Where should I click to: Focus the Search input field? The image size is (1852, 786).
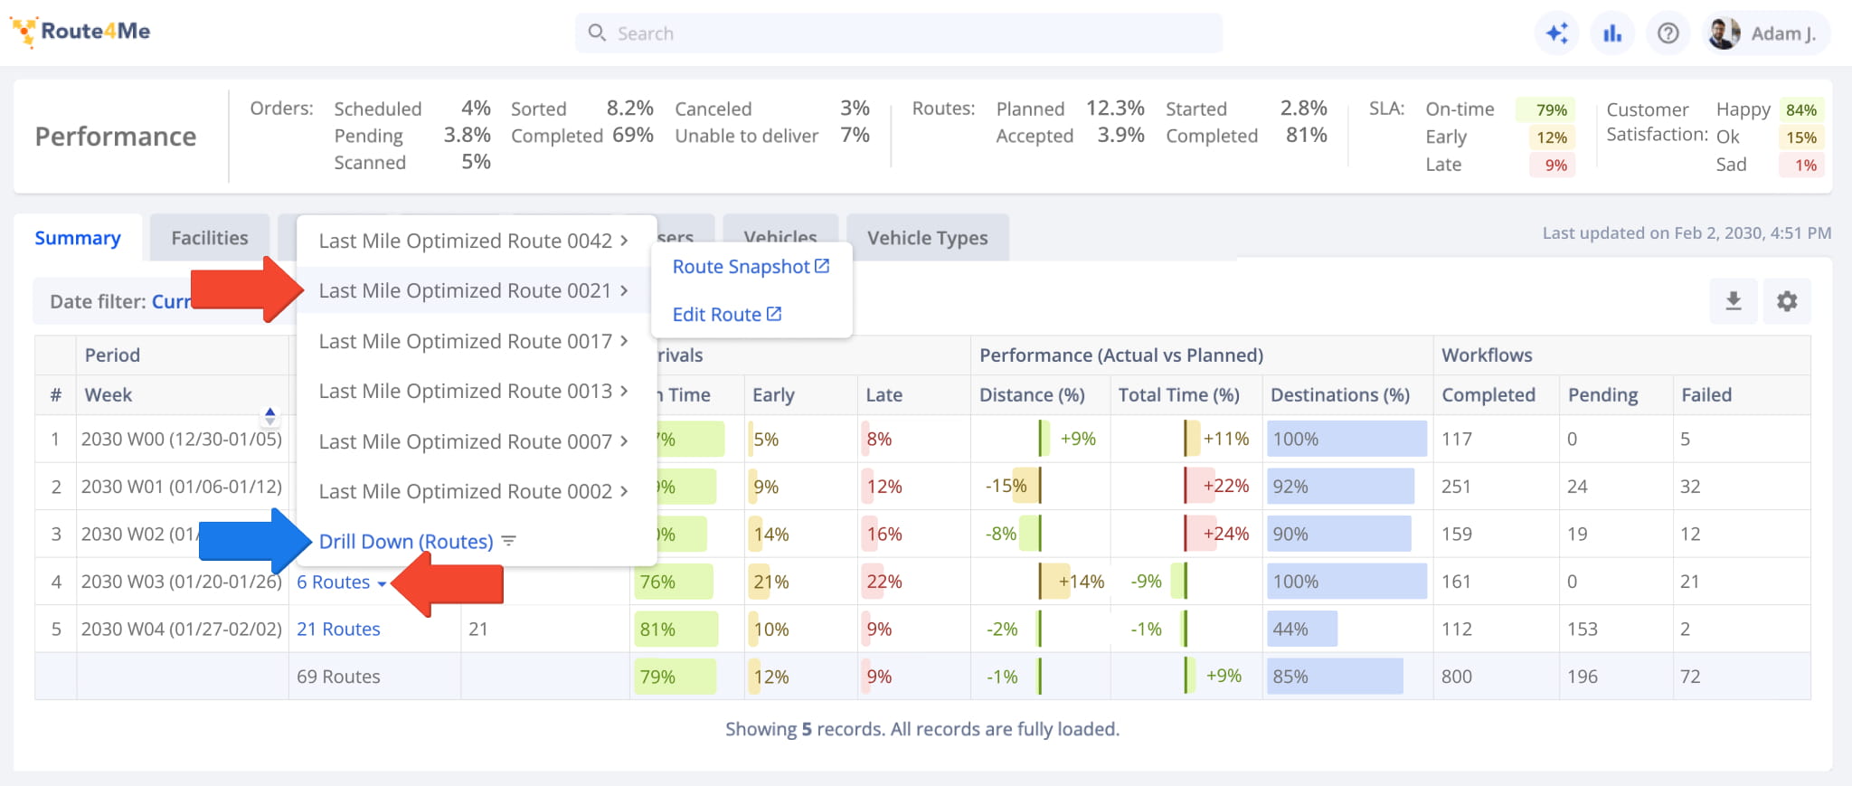pyautogui.click(x=899, y=33)
